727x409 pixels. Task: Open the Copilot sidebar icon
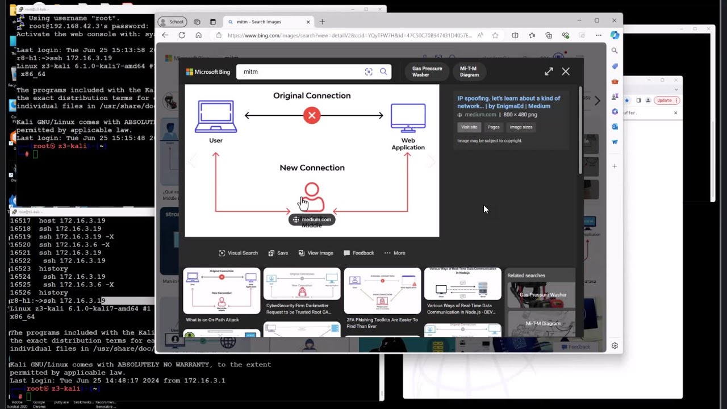coord(615,35)
